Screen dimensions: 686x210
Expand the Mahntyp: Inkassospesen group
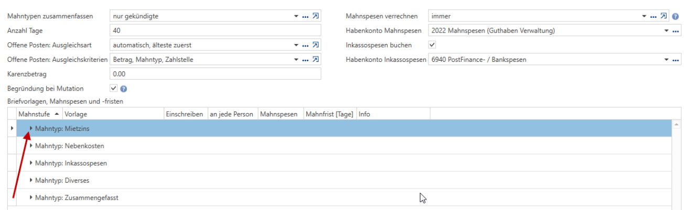pyautogui.click(x=31, y=163)
